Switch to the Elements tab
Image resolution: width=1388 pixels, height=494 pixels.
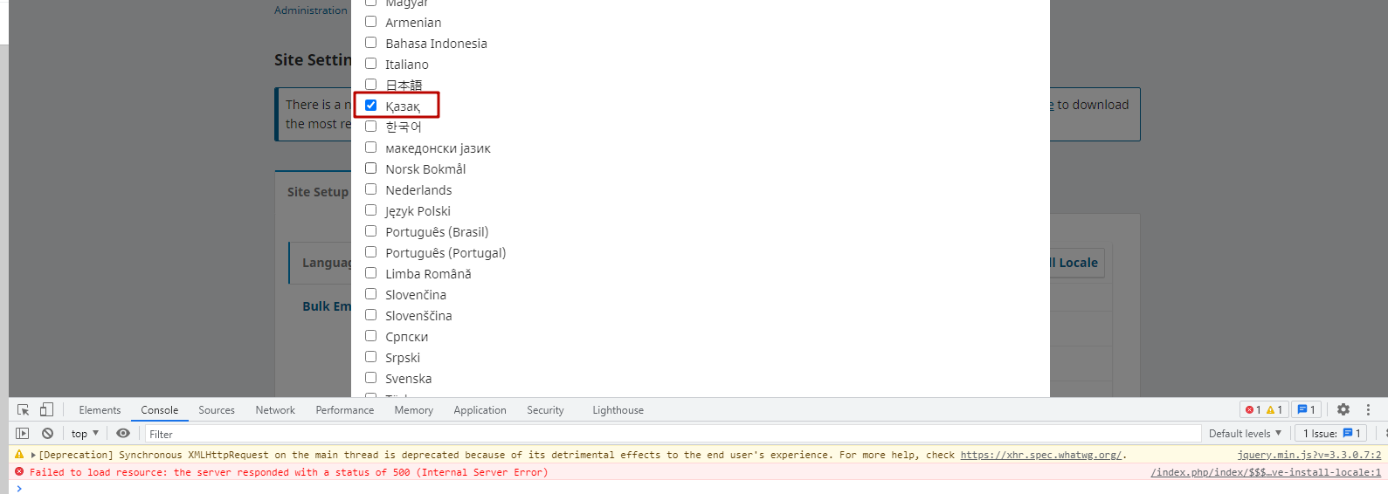[100, 410]
